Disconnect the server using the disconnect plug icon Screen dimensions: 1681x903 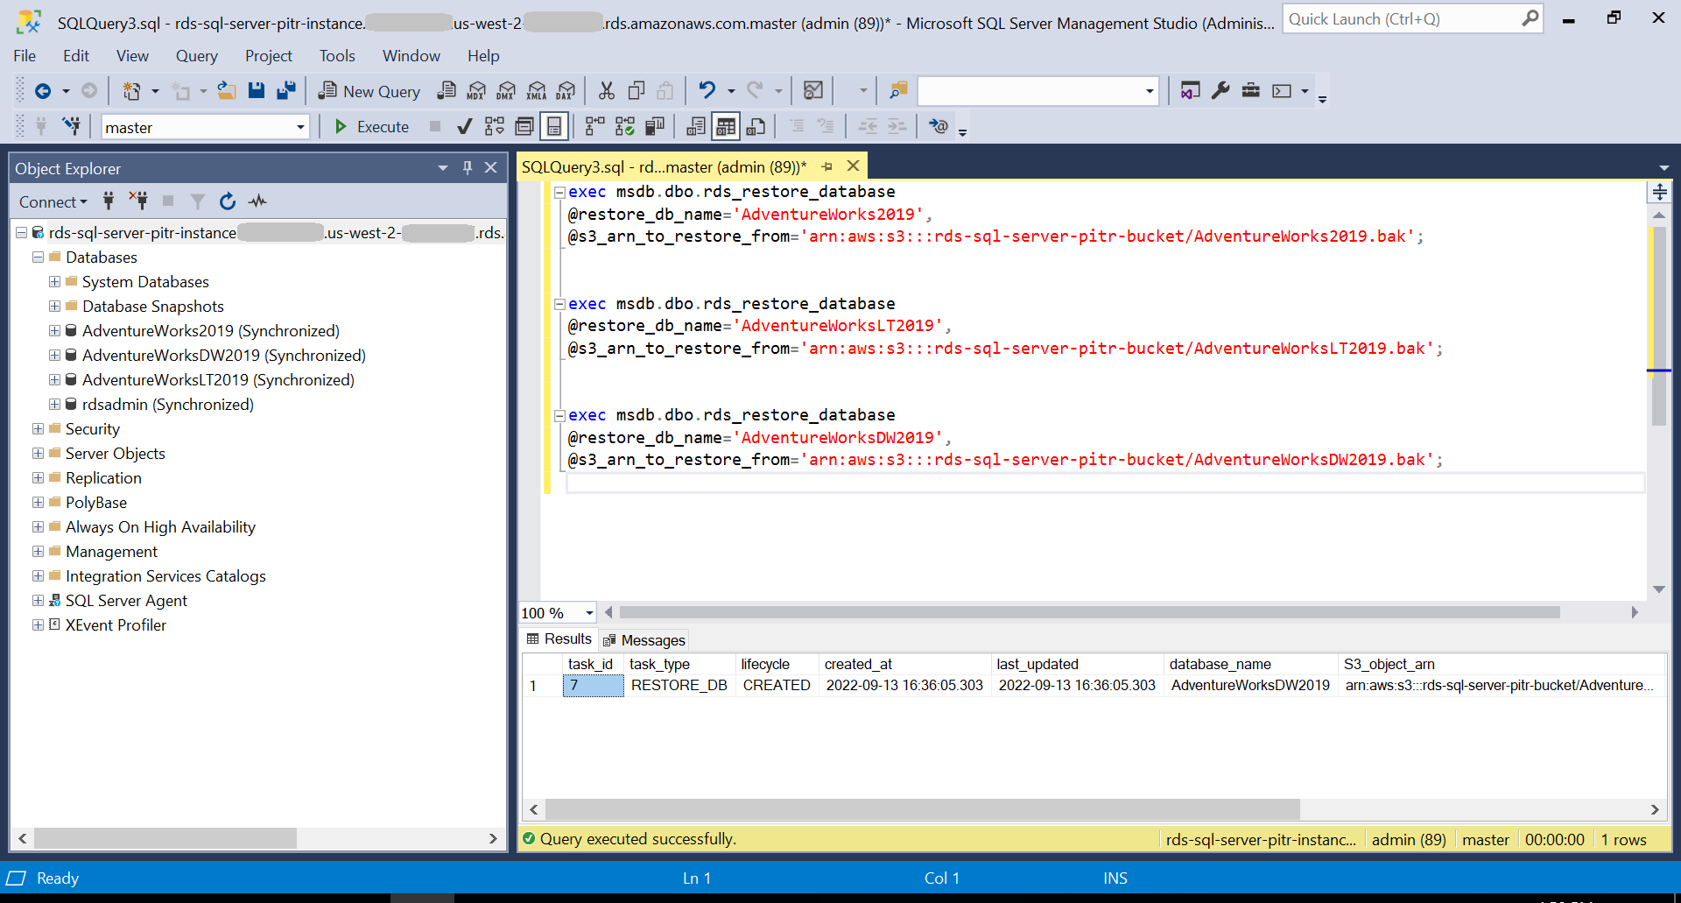(137, 201)
